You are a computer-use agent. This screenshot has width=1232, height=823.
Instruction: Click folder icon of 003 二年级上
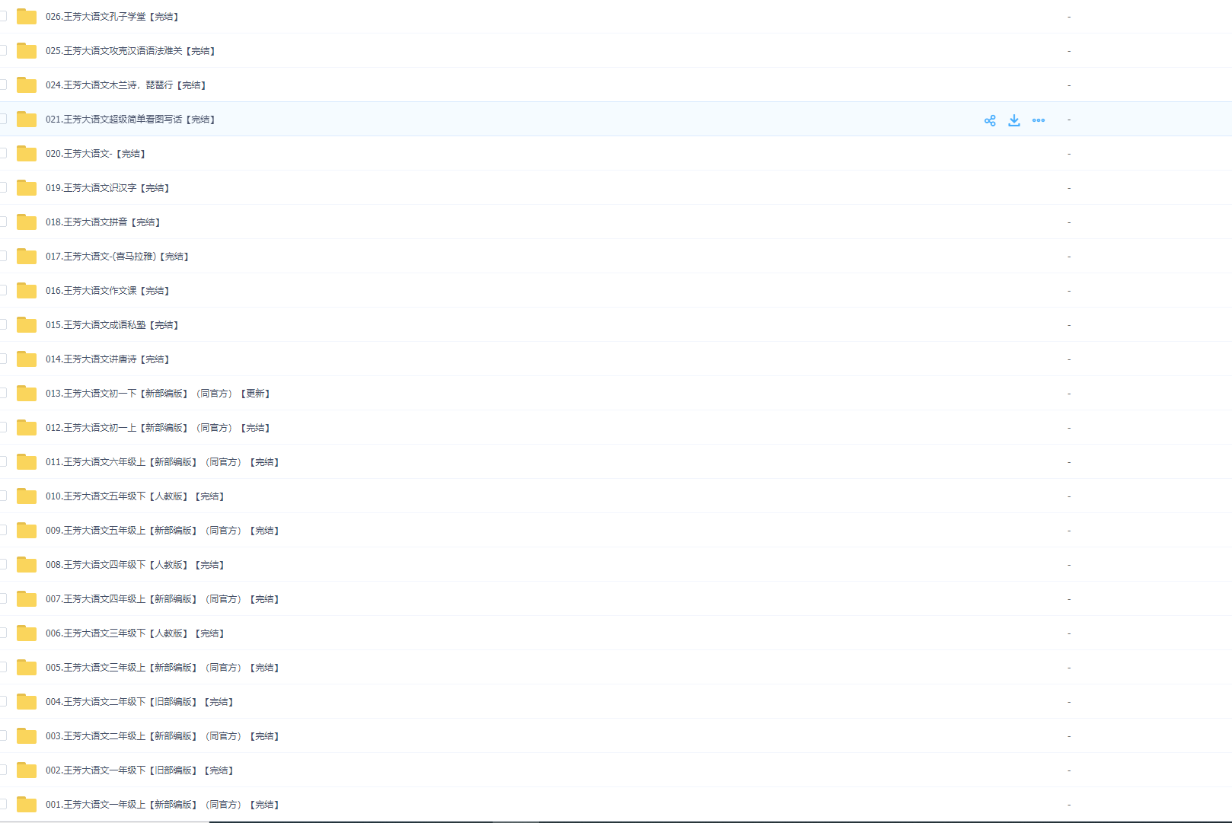[x=27, y=735]
